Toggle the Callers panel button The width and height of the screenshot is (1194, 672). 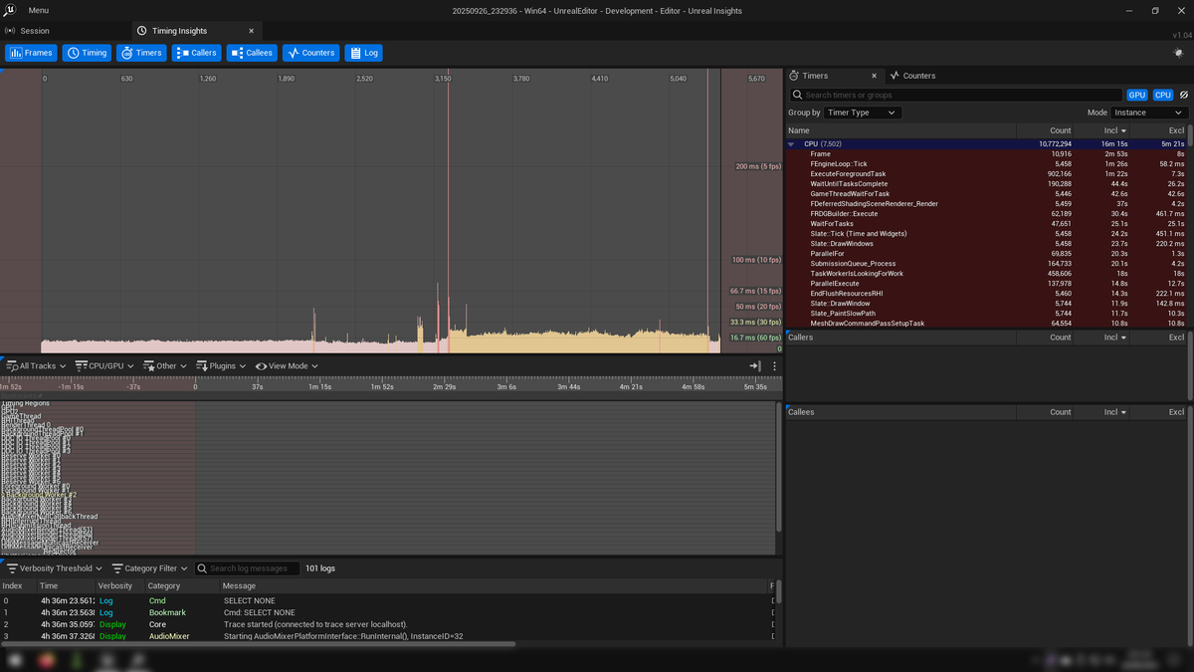197,53
